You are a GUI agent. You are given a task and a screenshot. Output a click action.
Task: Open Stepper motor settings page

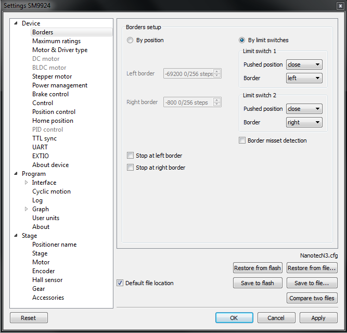[52, 76]
